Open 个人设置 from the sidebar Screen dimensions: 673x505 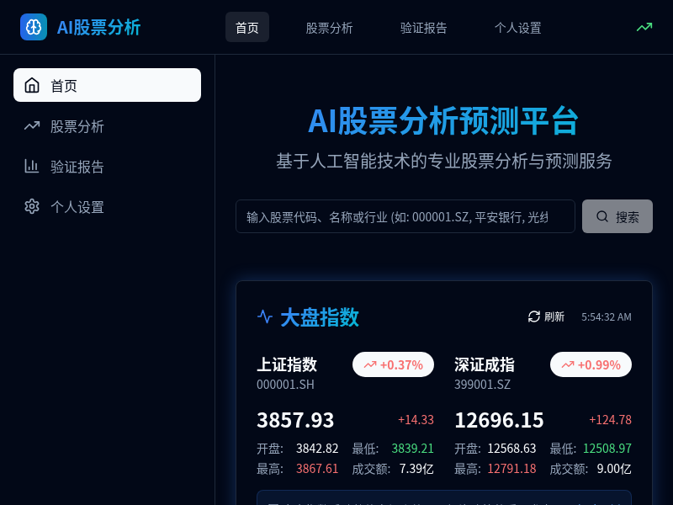click(108, 206)
